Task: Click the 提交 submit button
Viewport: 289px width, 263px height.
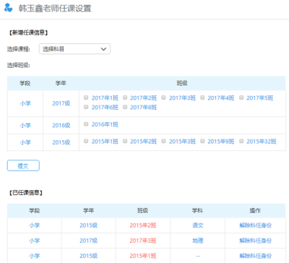Action: [23, 165]
